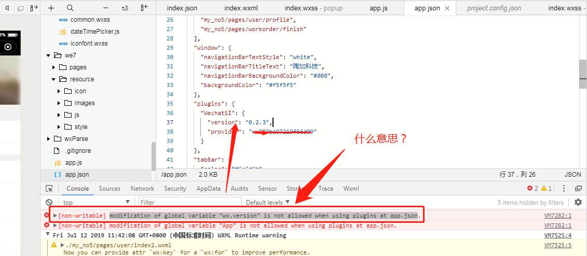The image size is (587, 256).
Task: Expand the index2.wxml warning entry
Action: coord(62,245)
